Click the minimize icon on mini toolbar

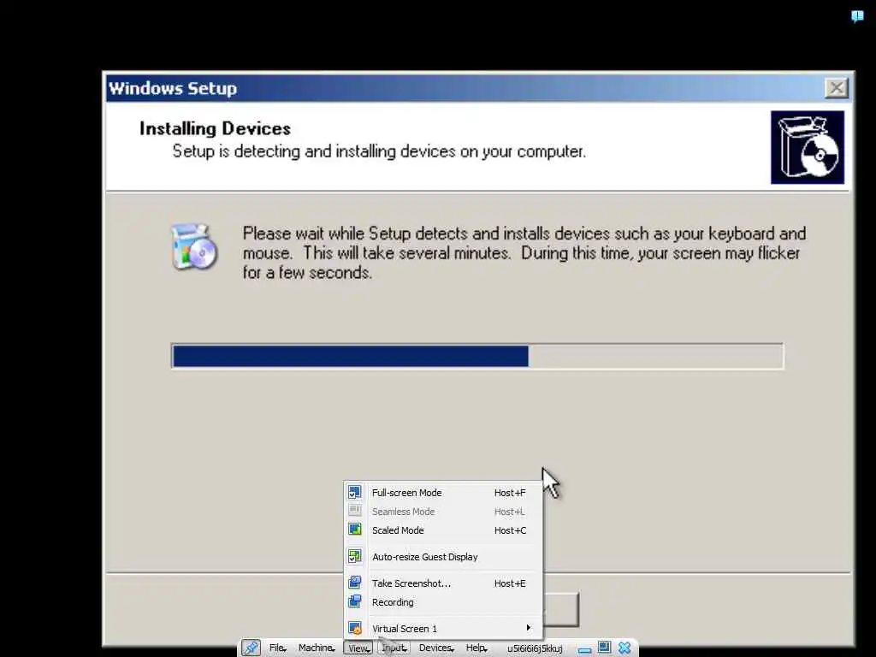(x=584, y=649)
